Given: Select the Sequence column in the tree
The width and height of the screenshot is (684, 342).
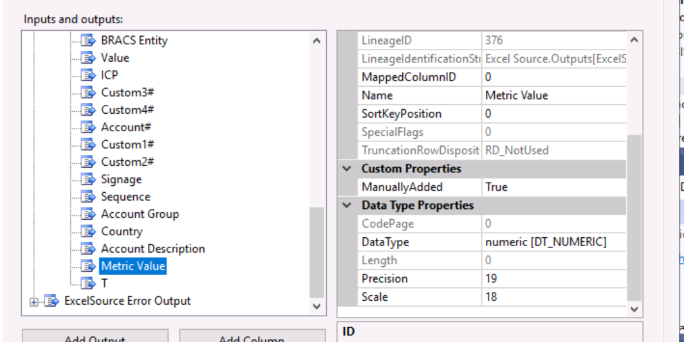Looking at the screenshot, I should [x=125, y=197].
